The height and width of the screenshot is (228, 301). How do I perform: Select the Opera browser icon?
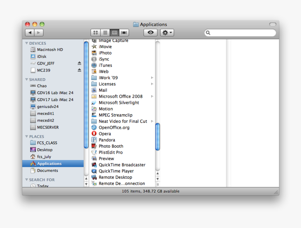[94, 134]
